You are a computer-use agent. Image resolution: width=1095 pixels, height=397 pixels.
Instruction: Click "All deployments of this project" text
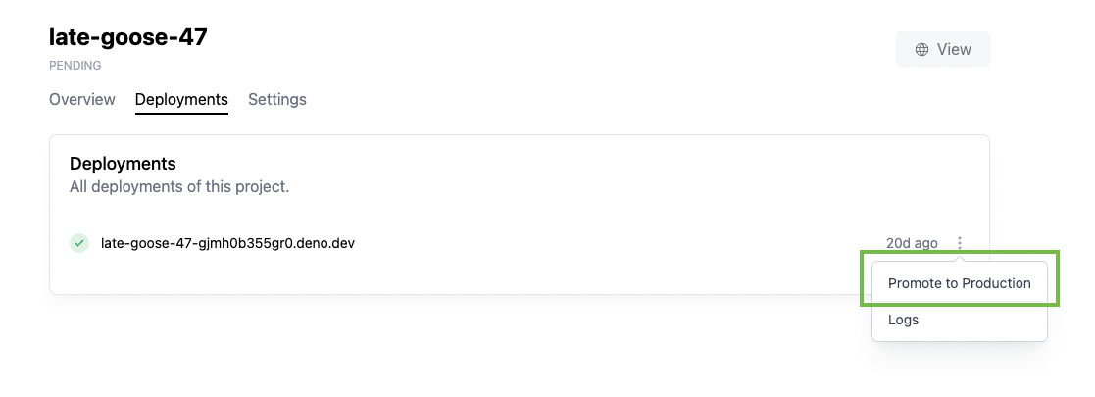point(179,186)
